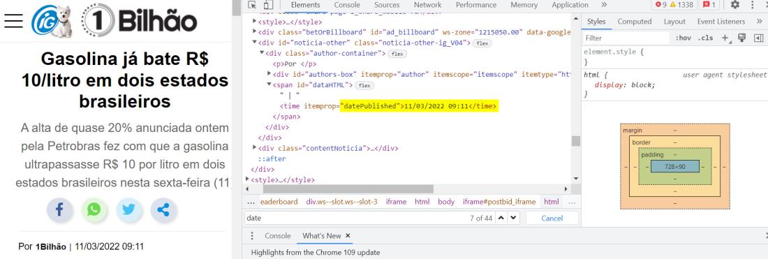Viewport: 768px width, 259px height.
Task: Click the iG logo with dog mascot
Action: click(x=52, y=20)
